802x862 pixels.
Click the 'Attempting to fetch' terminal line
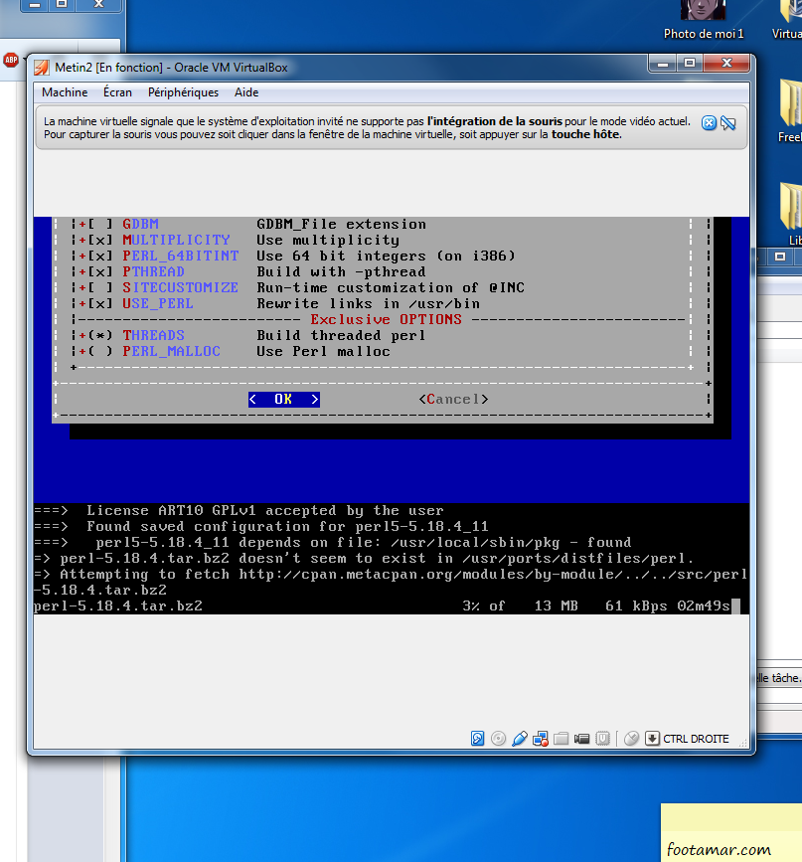coord(391,582)
